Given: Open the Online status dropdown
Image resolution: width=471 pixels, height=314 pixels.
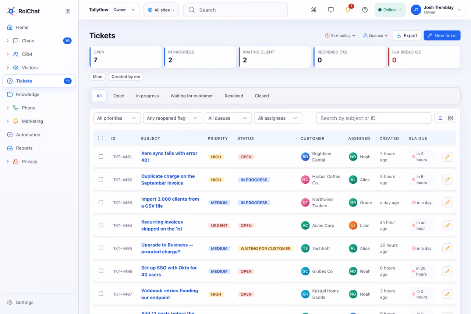Looking at the screenshot, I should 390,10.
